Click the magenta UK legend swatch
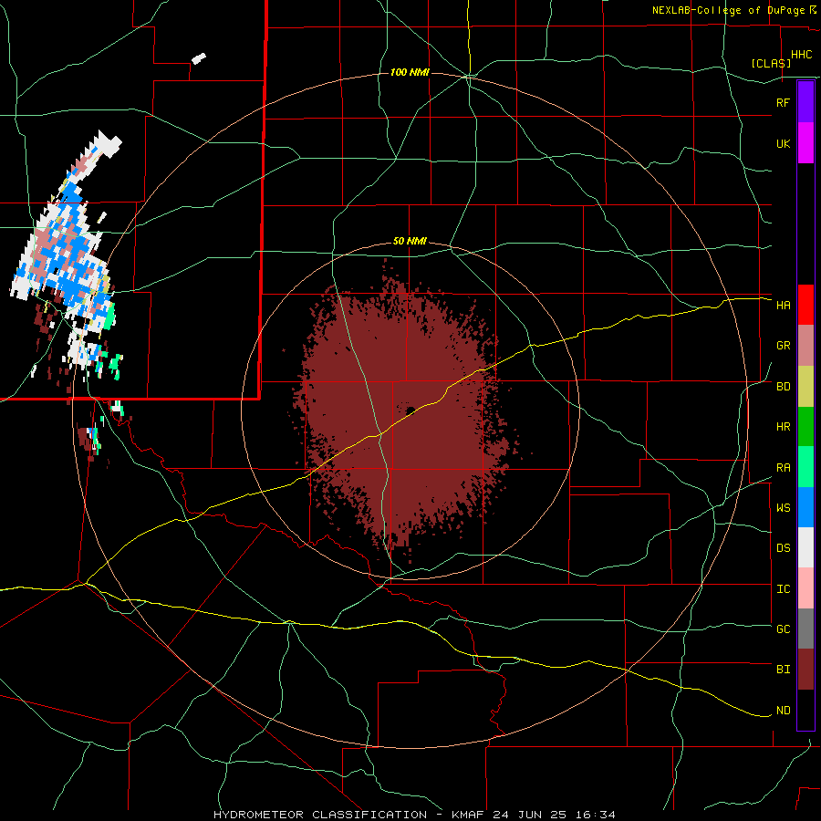The height and width of the screenshot is (821, 821). click(x=805, y=143)
